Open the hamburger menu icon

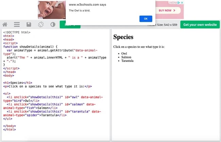click(17, 24)
